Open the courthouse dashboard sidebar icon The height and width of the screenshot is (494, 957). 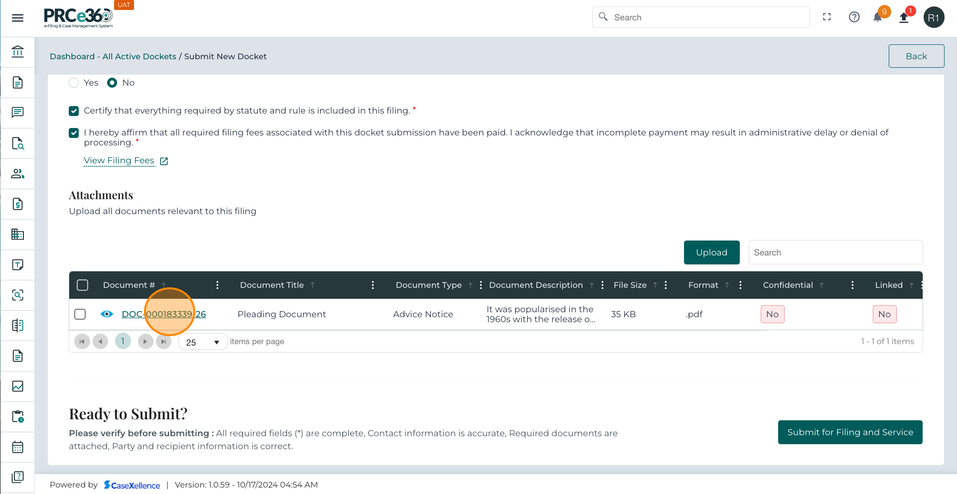[x=17, y=52]
